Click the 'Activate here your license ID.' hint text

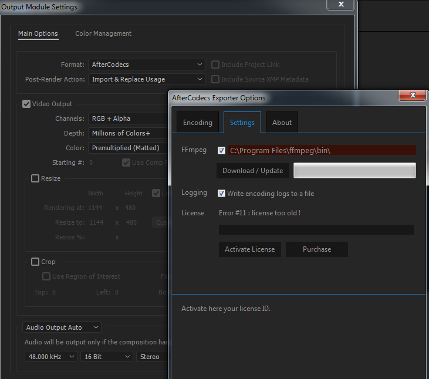coord(226,309)
